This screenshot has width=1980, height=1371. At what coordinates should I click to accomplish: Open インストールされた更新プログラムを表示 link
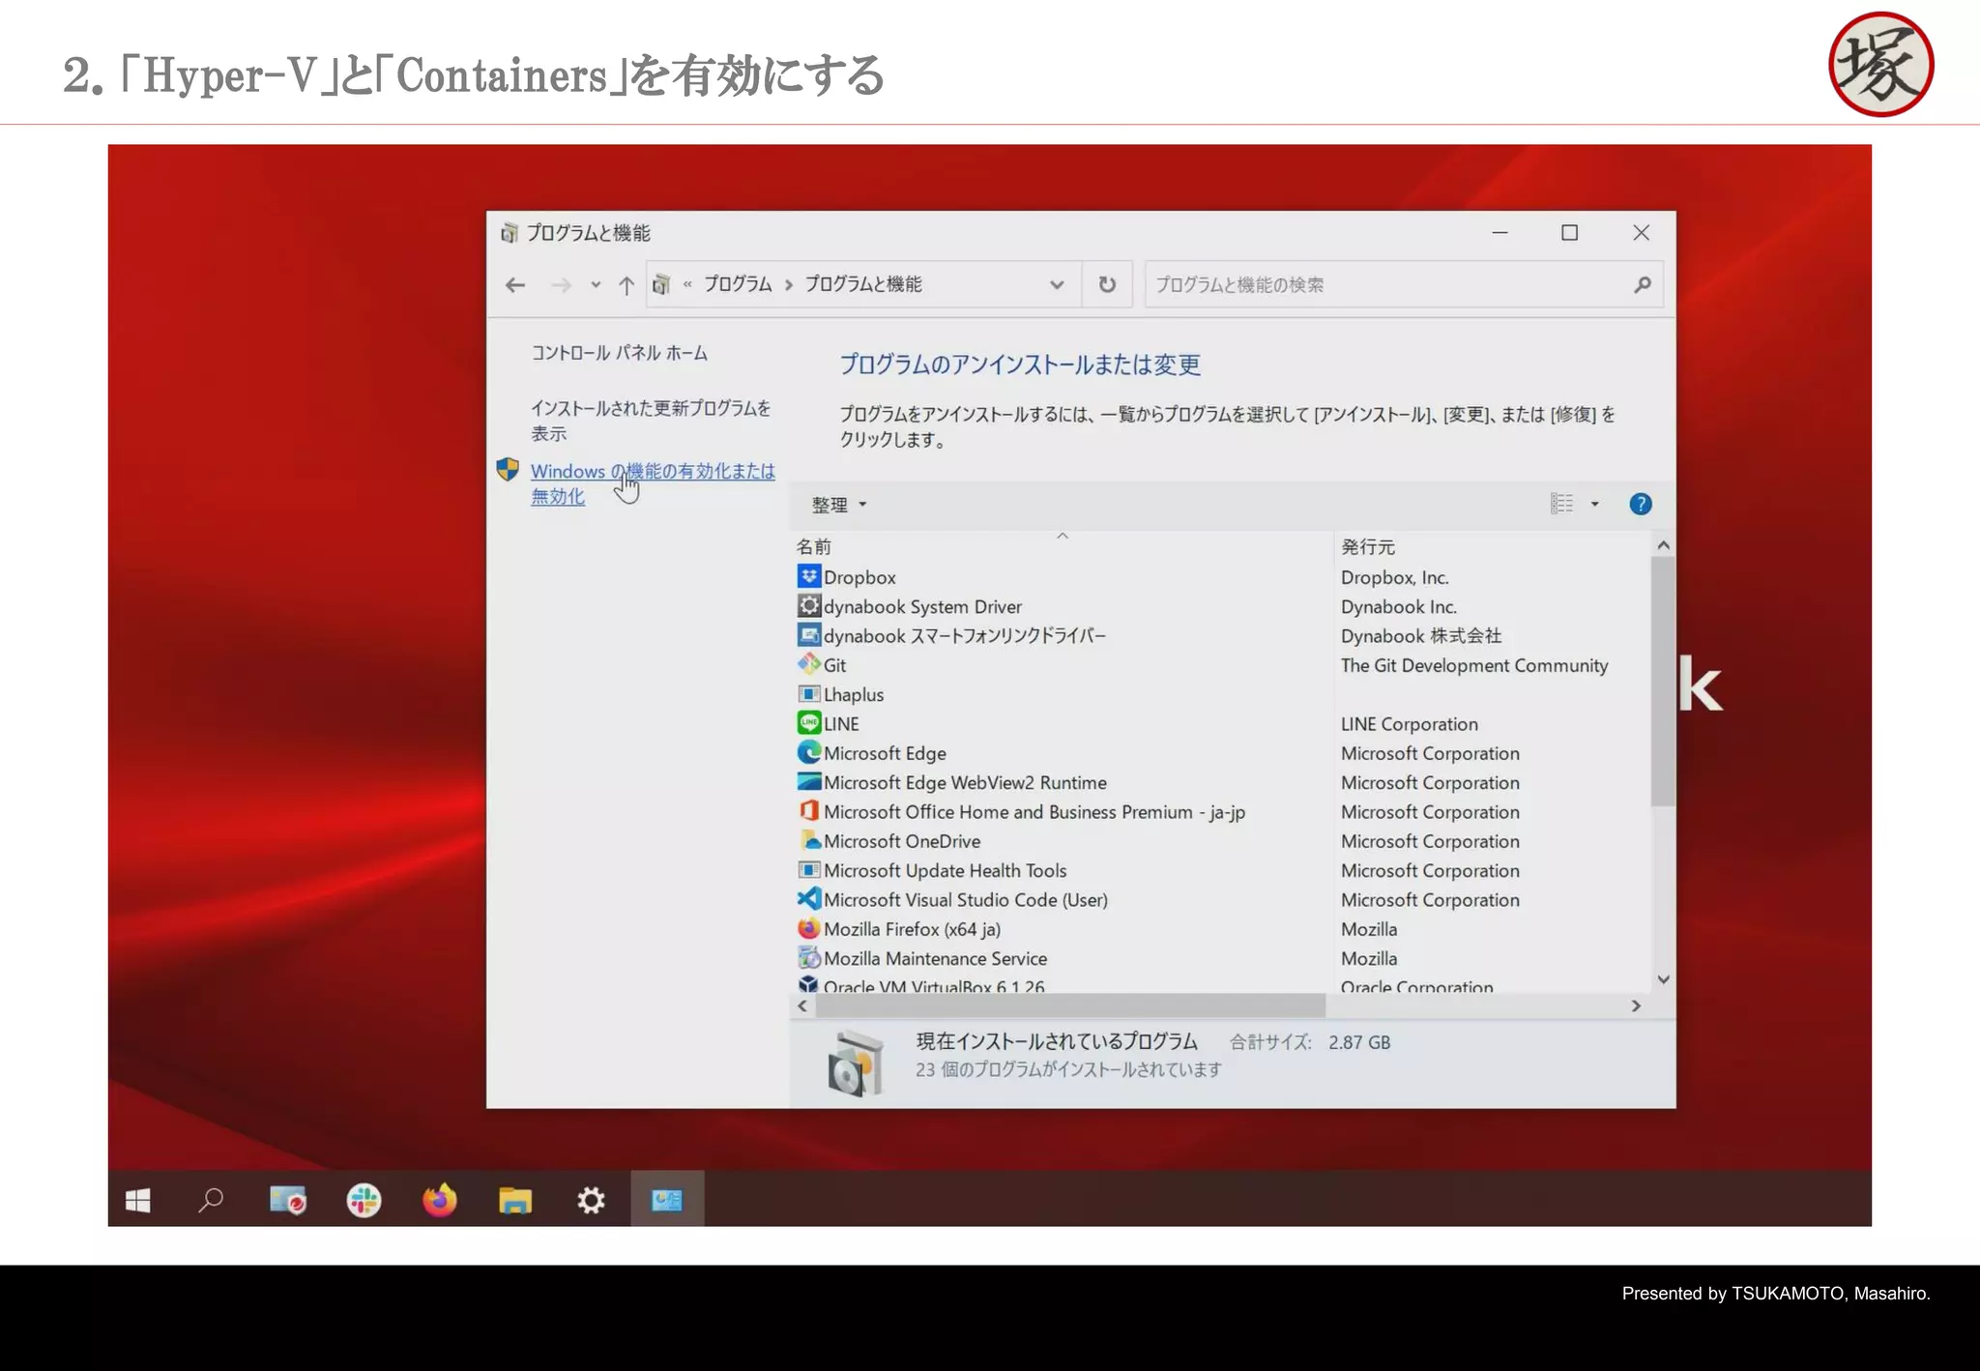pyautogui.click(x=651, y=421)
